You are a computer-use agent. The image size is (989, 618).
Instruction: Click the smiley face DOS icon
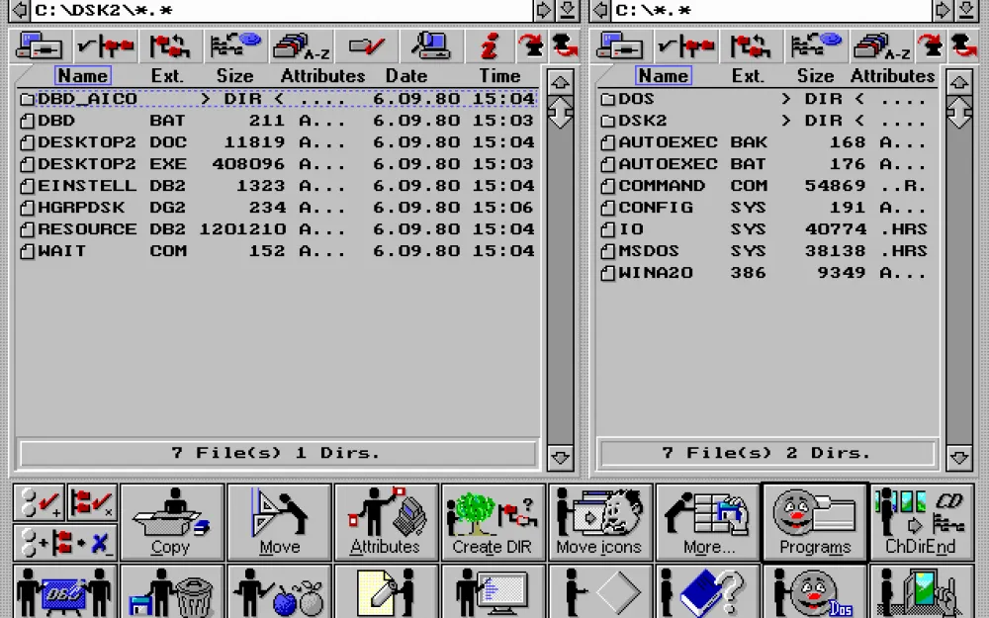tap(814, 592)
